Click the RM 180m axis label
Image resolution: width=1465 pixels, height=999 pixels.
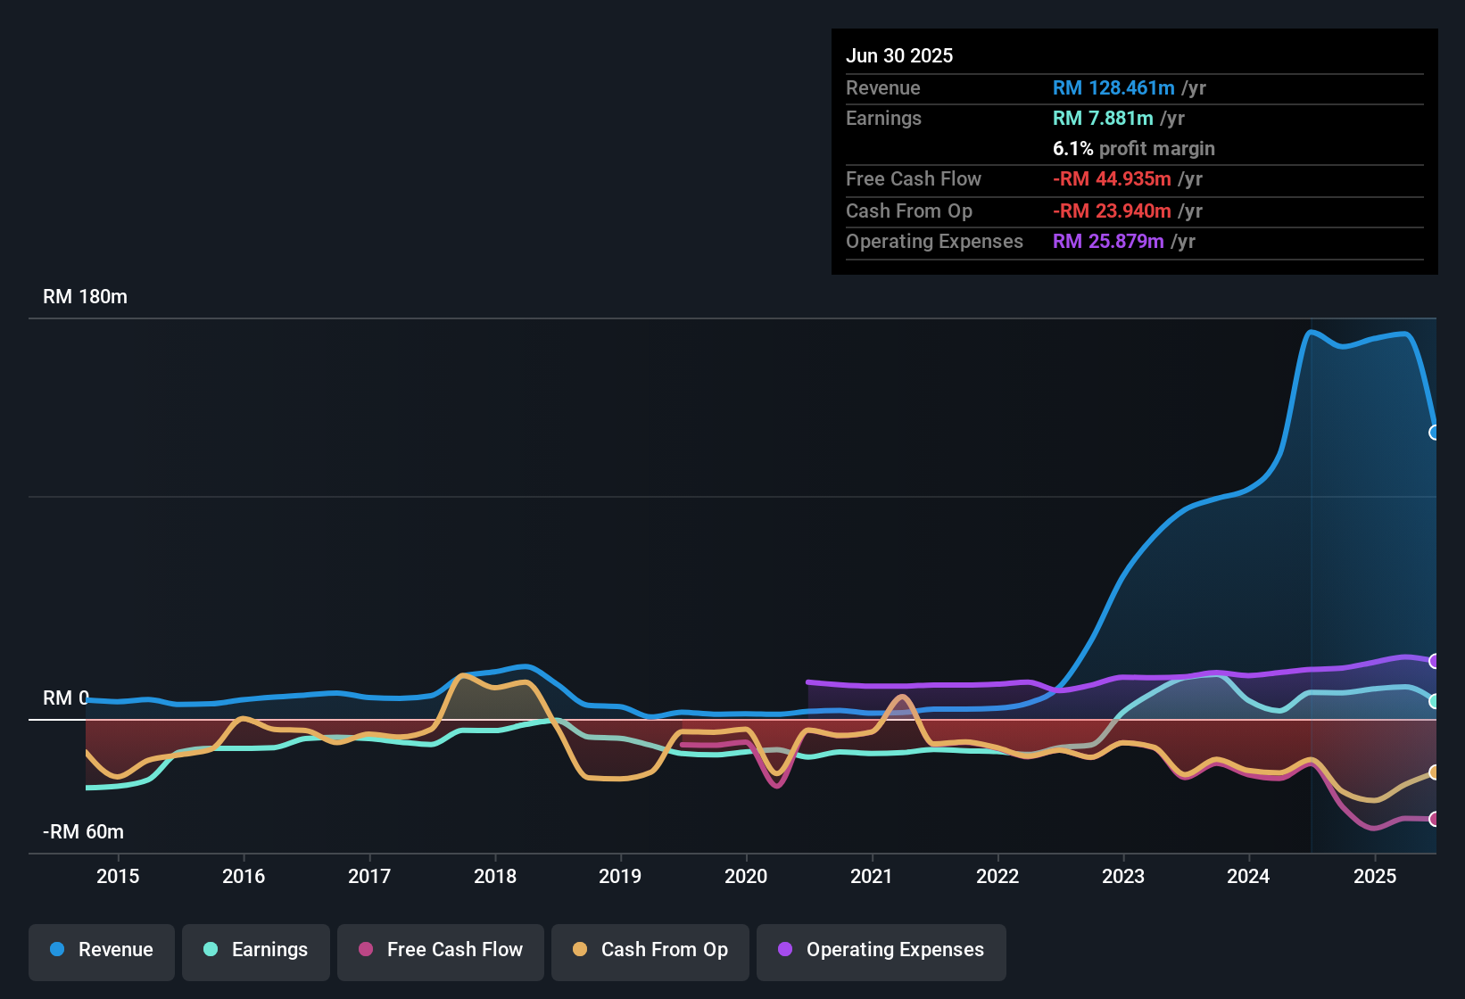click(86, 296)
